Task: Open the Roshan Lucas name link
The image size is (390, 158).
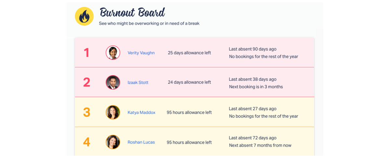Action: 141,142
